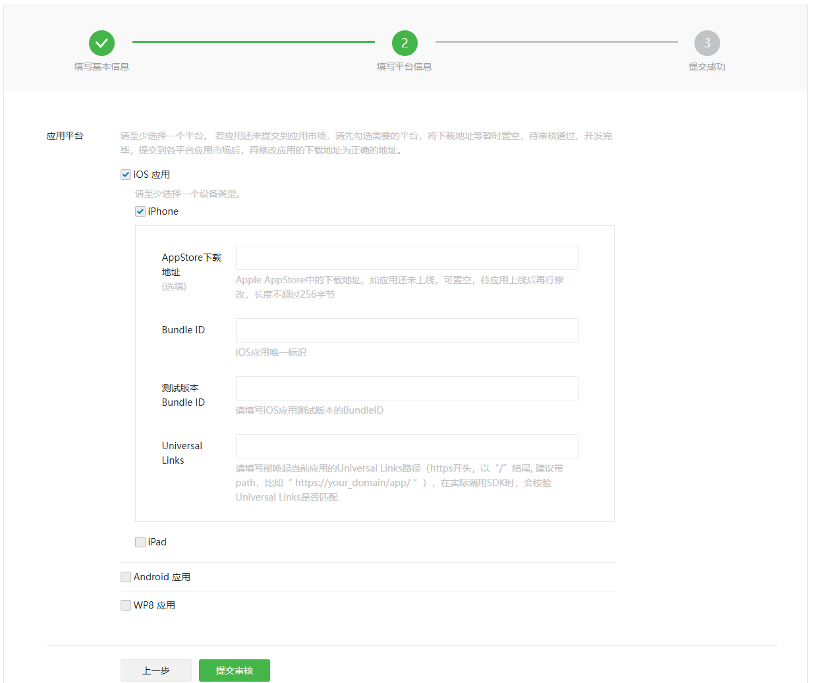
Task: Click the 上一步 button
Action: pos(156,670)
